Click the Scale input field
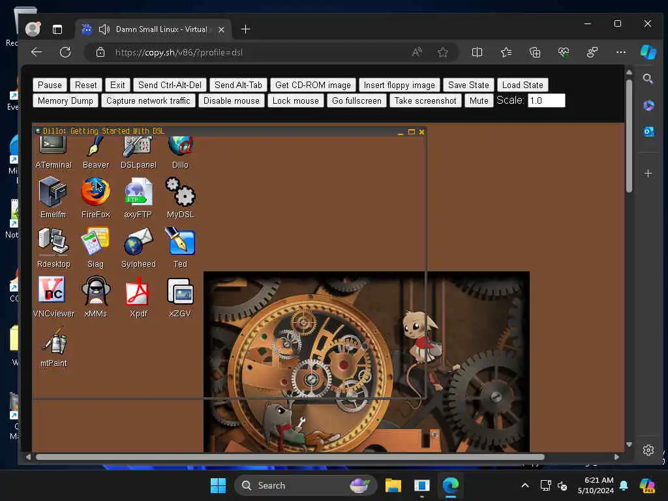The image size is (668, 501). 547,101
